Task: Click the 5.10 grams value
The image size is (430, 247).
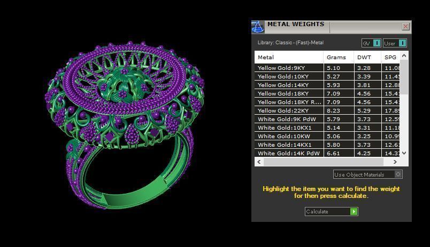Action: coord(333,68)
